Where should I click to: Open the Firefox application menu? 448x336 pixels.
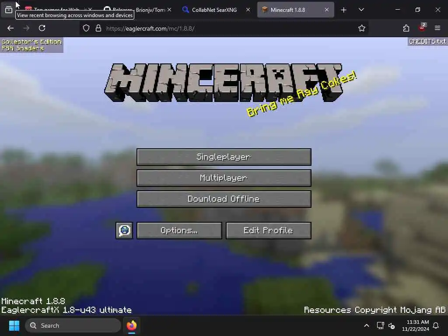437,28
